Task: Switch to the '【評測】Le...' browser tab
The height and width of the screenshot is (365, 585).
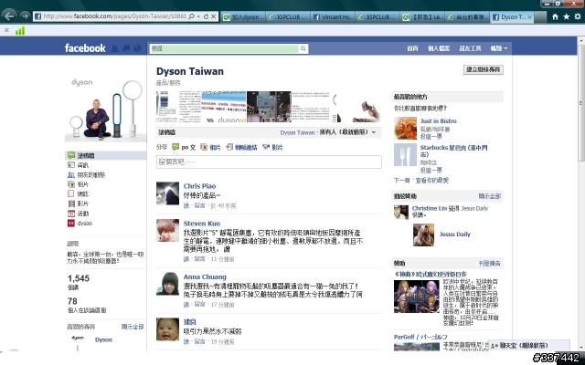Action: [x=422, y=16]
